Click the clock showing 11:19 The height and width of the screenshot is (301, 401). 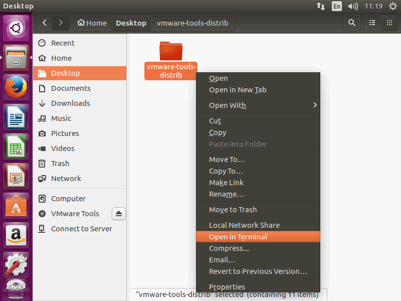click(373, 6)
